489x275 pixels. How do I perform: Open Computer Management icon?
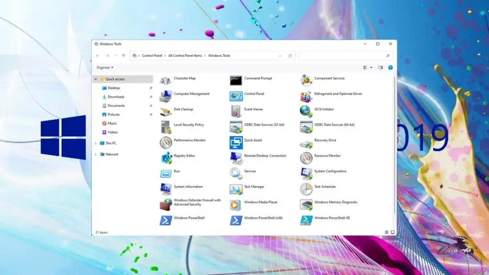(x=166, y=96)
